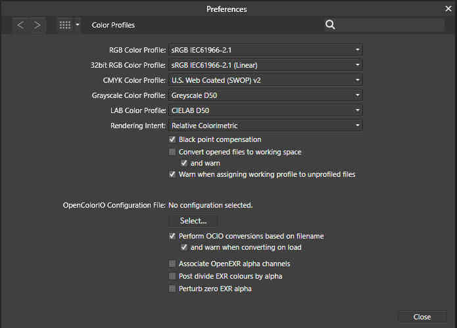This screenshot has width=457, height=328.
Task: Expand the CMYK Color Profile dropdown
Action: click(266, 80)
